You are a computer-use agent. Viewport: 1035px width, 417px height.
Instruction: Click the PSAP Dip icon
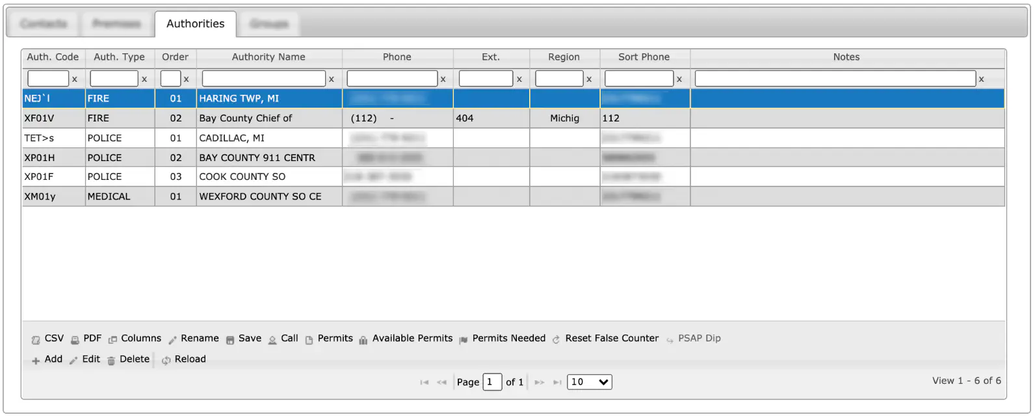(x=670, y=340)
